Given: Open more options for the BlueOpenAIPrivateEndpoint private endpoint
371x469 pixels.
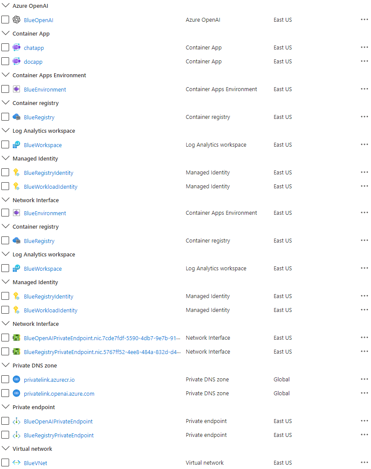Looking at the screenshot, I should 364,421.
